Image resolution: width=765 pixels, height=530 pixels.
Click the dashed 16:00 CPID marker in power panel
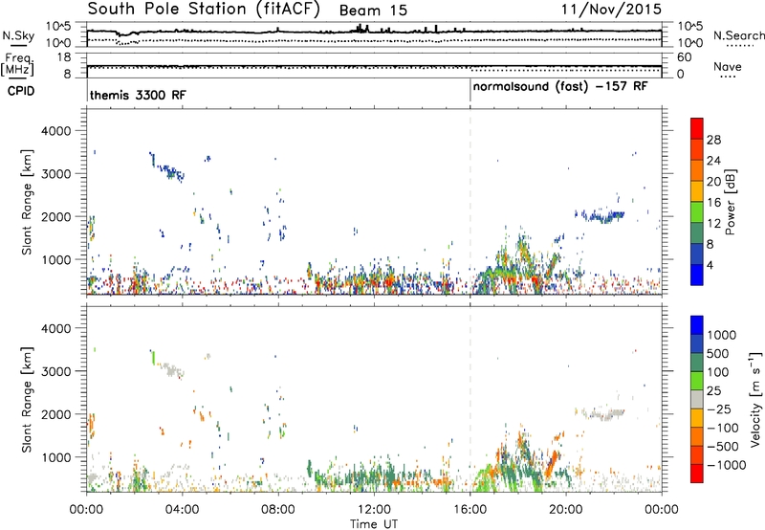470,200
